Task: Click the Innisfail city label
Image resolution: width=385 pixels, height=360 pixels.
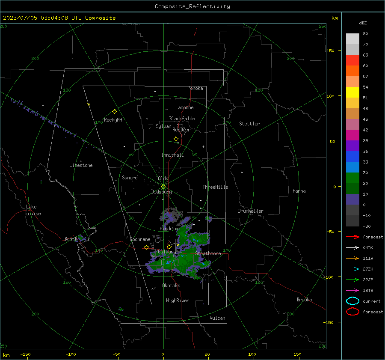Action: tap(172, 155)
